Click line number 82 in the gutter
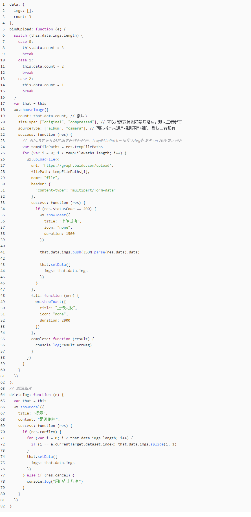Screen dimensions: 251x517 (3, 506)
